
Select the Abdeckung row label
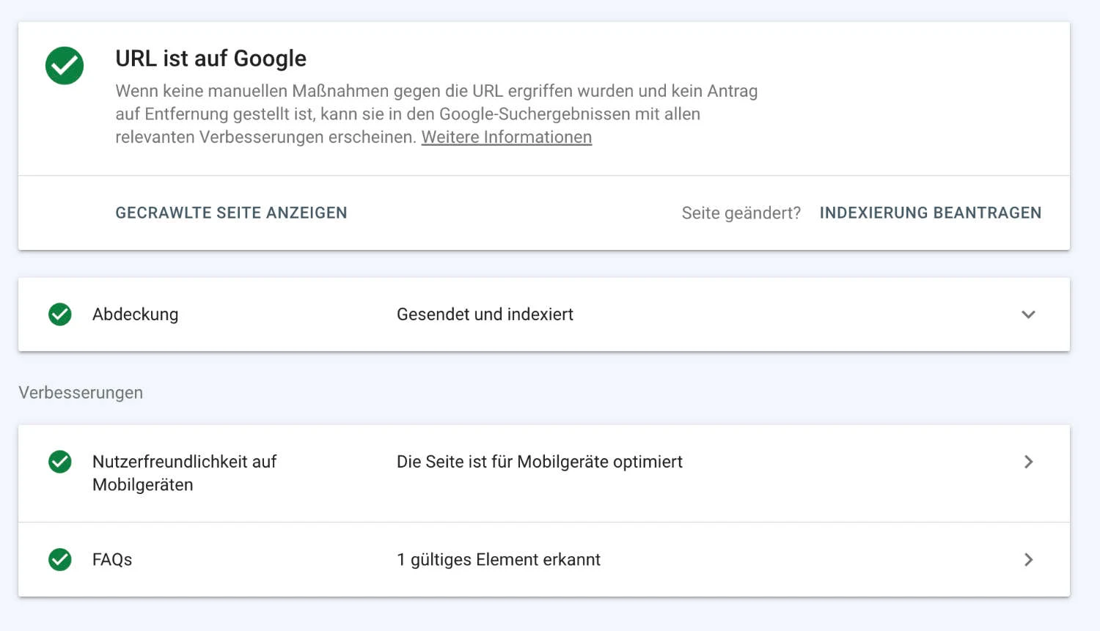pyautogui.click(x=136, y=314)
